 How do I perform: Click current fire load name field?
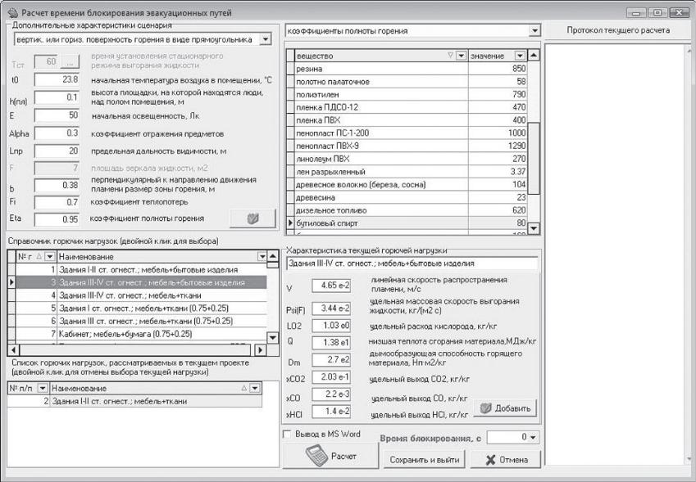tap(412, 264)
